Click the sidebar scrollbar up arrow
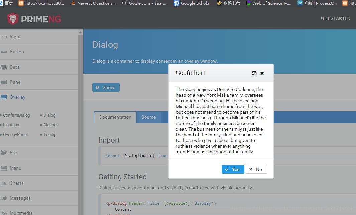356x215 pixels. tap(80, 32)
